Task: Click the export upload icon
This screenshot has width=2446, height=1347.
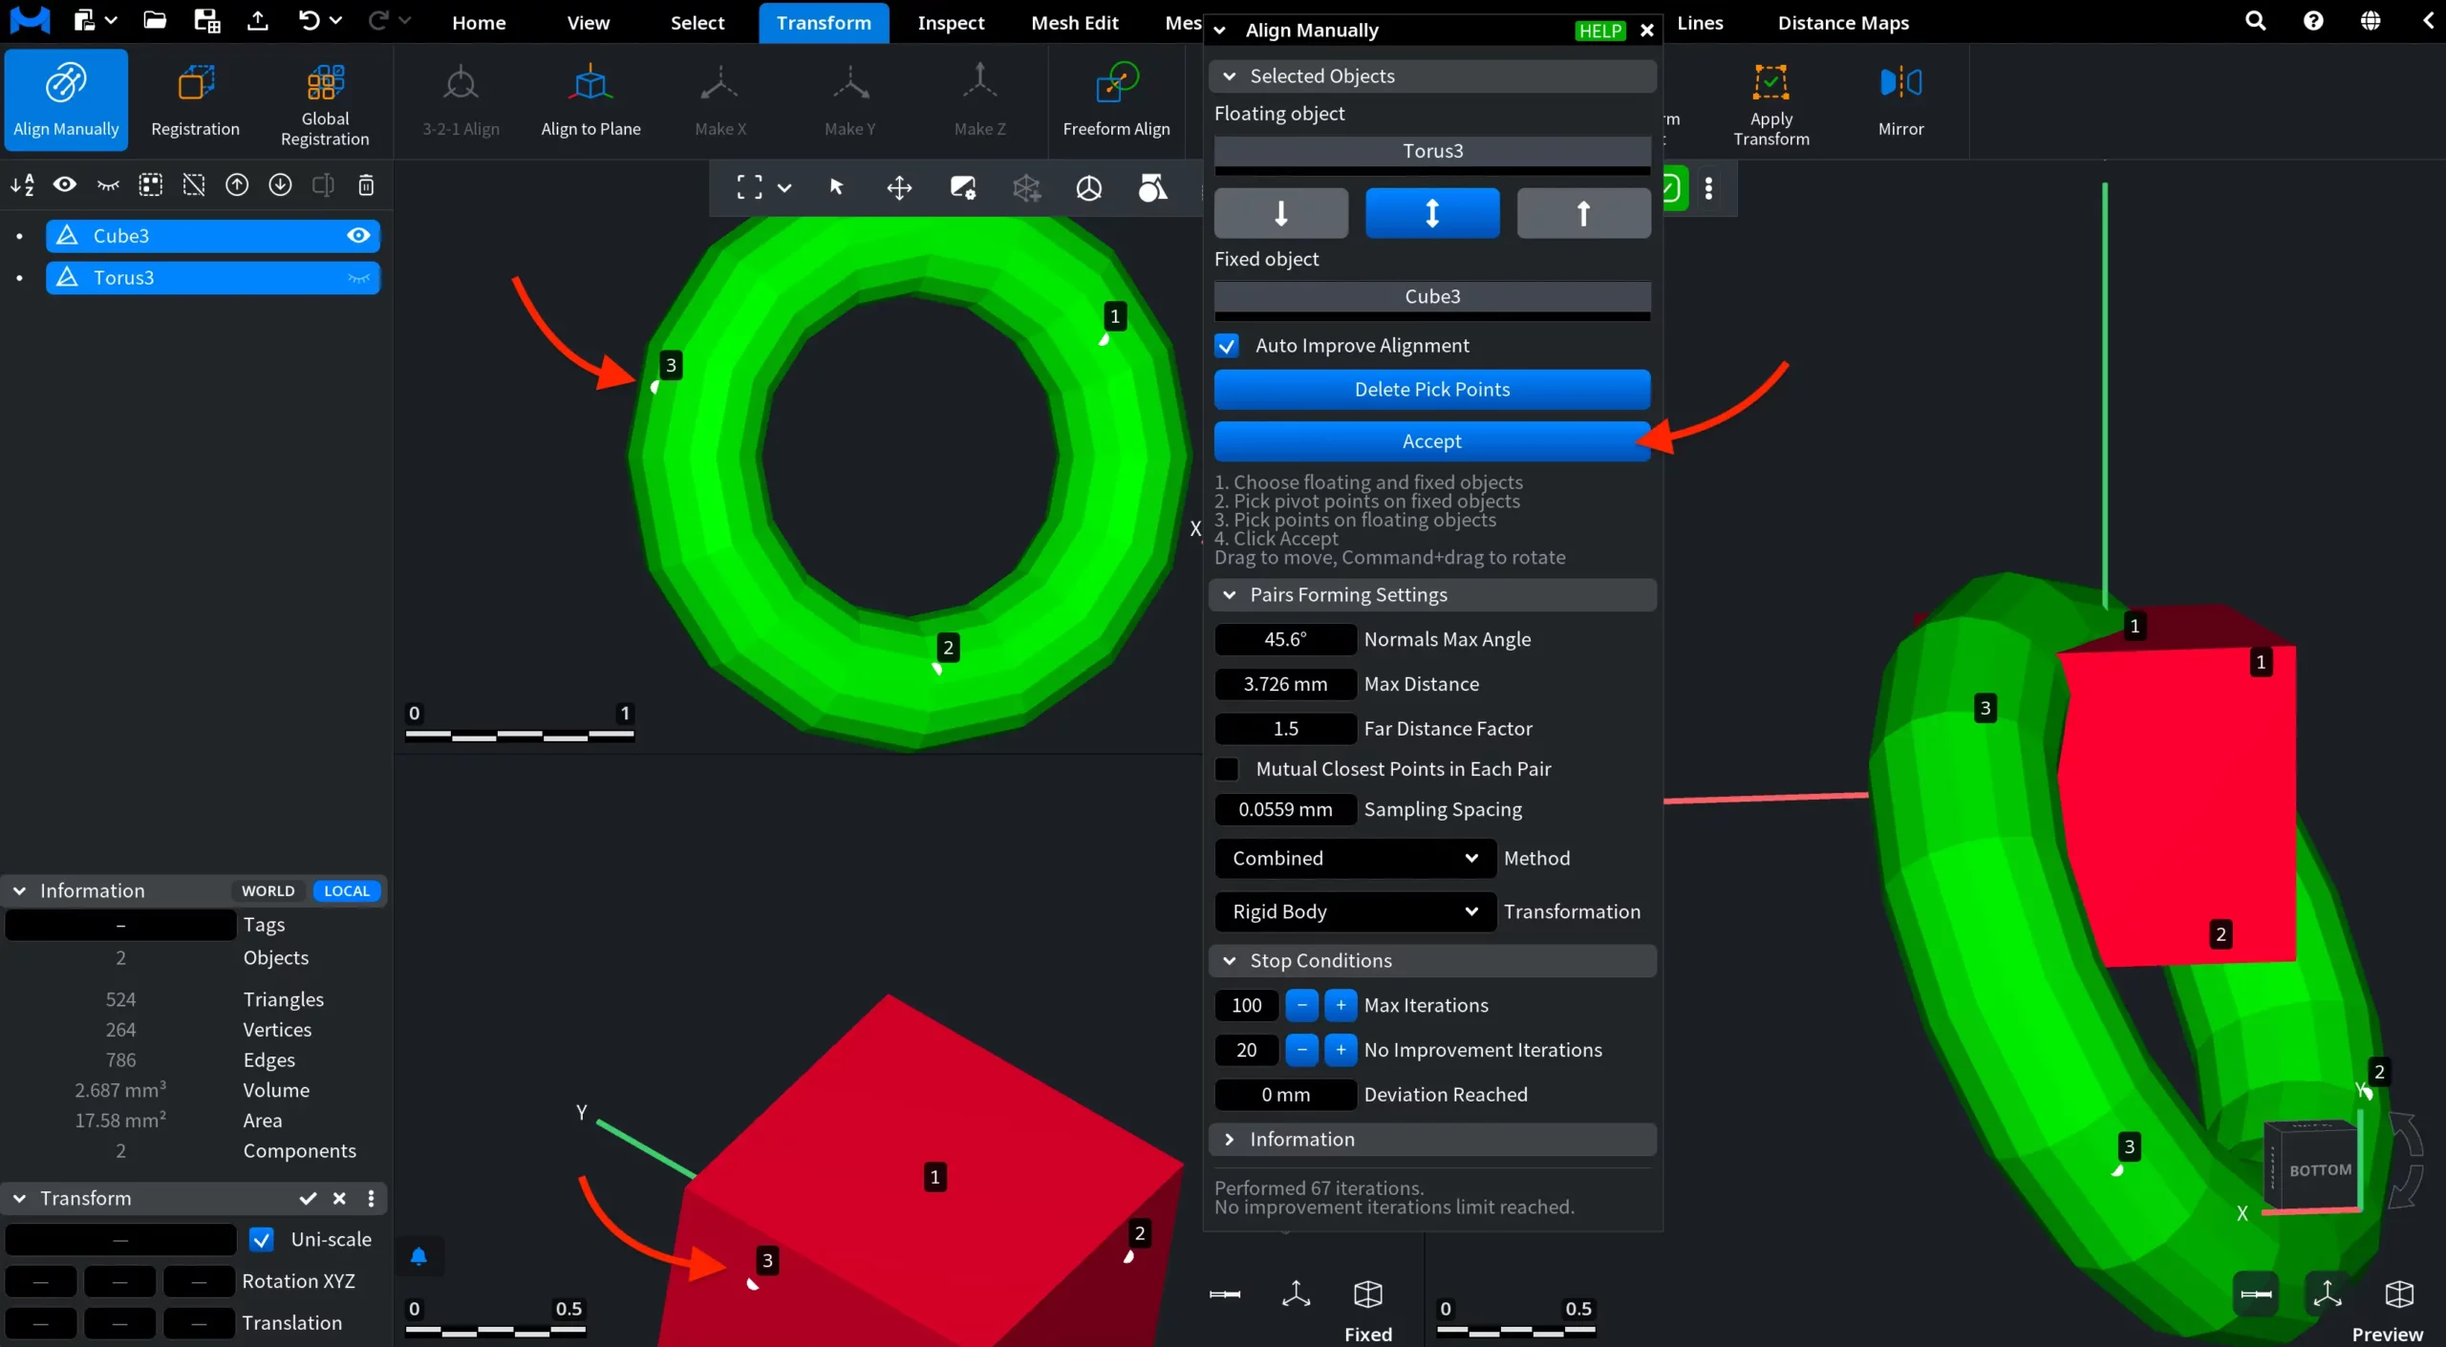Action: point(257,20)
